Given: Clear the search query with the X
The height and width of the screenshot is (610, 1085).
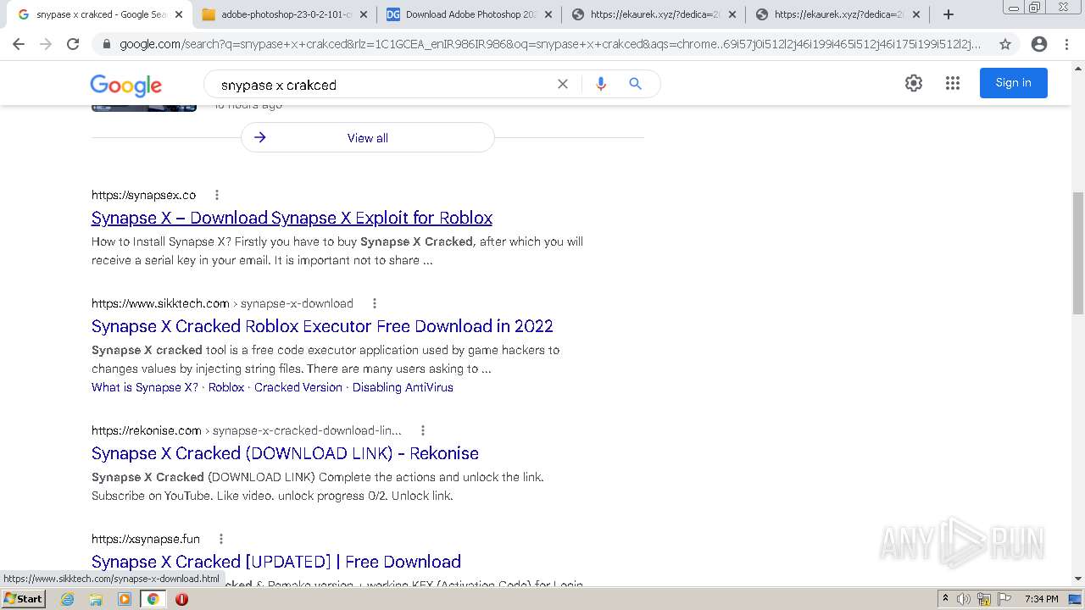Looking at the screenshot, I should (562, 84).
